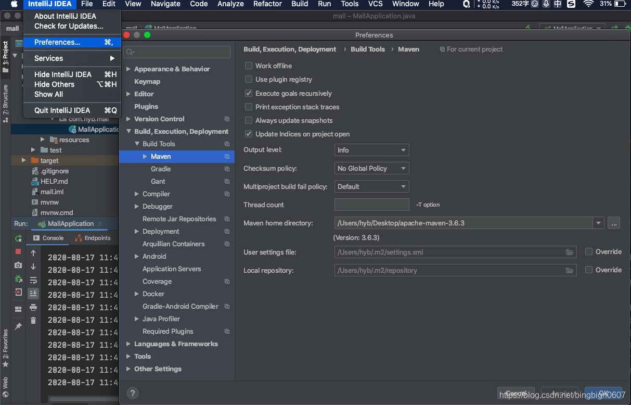
Task: Toggle soft-wrap icon in console toolbar
Action: click(33, 280)
